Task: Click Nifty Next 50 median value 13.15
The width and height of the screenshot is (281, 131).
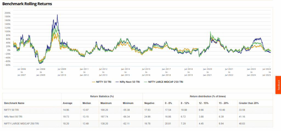Action: pyautogui.click(x=85, y=117)
